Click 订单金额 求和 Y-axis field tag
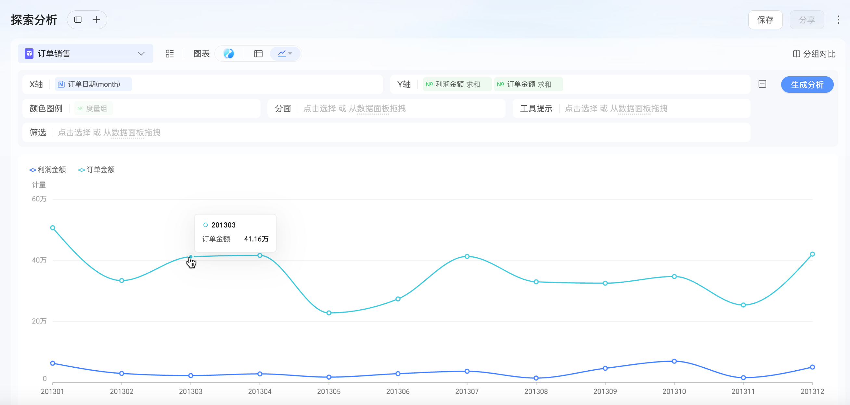This screenshot has width=850, height=405. click(x=528, y=84)
